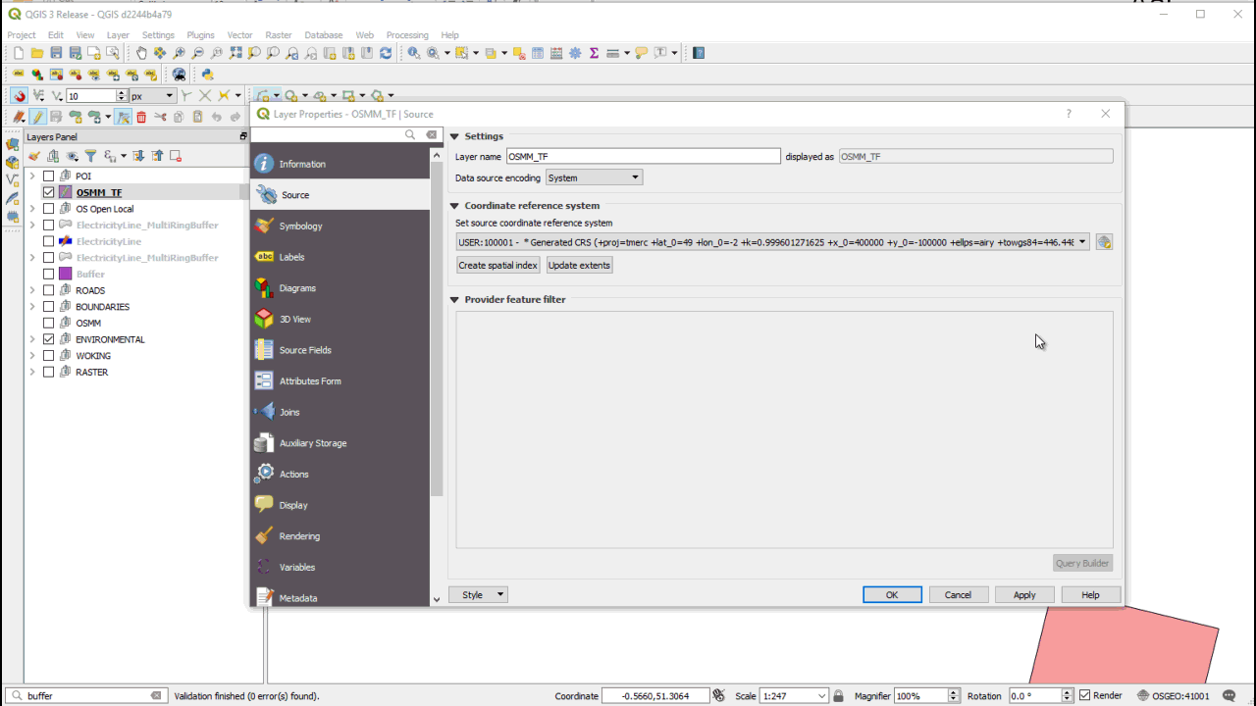Show the Statistical Summary sigma icon
1256x706 pixels.
pos(594,53)
